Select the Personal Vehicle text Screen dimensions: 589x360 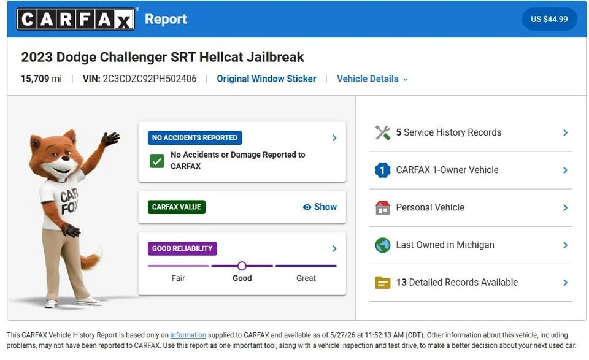pyautogui.click(x=430, y=207)
